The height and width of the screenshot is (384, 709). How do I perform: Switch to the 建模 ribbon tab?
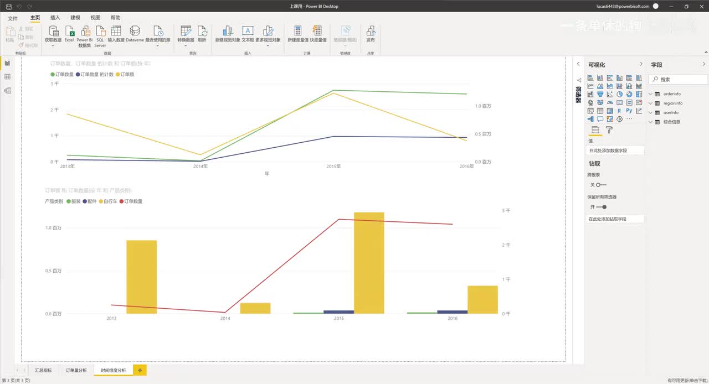[75, 18]
